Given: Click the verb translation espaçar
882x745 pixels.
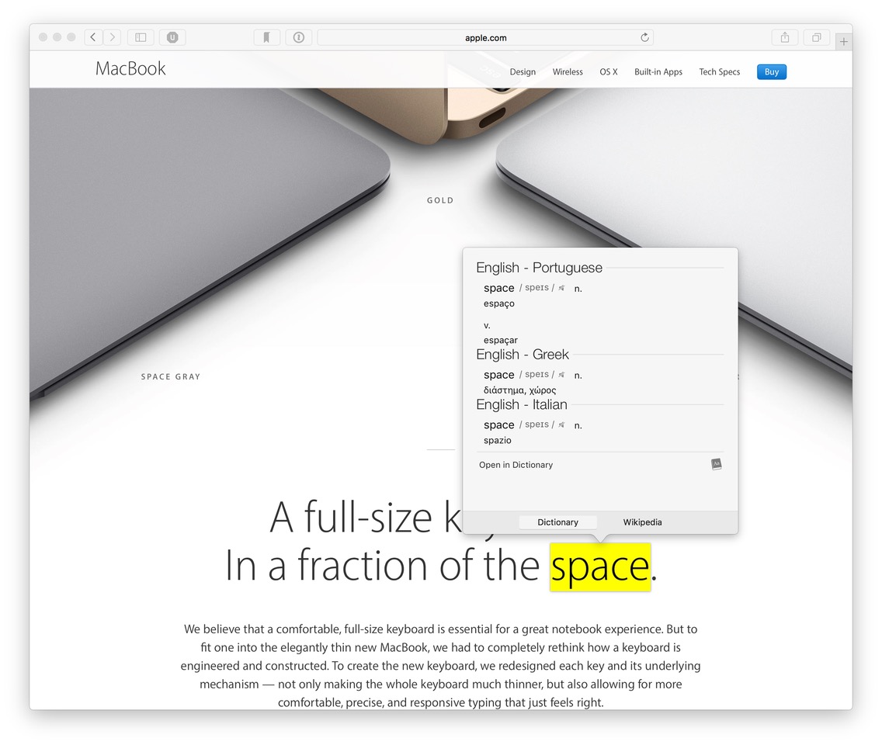Looking at the screenshot, I should (x=501, y=340).
